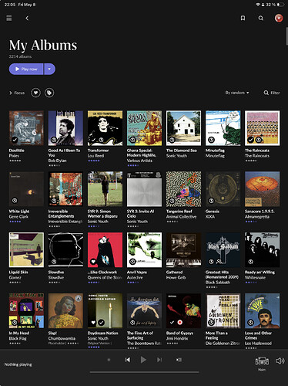This screenshot has height=386, width=288.
Task: Open the Naim audio zone selector
Action: [x=262, y=363]
